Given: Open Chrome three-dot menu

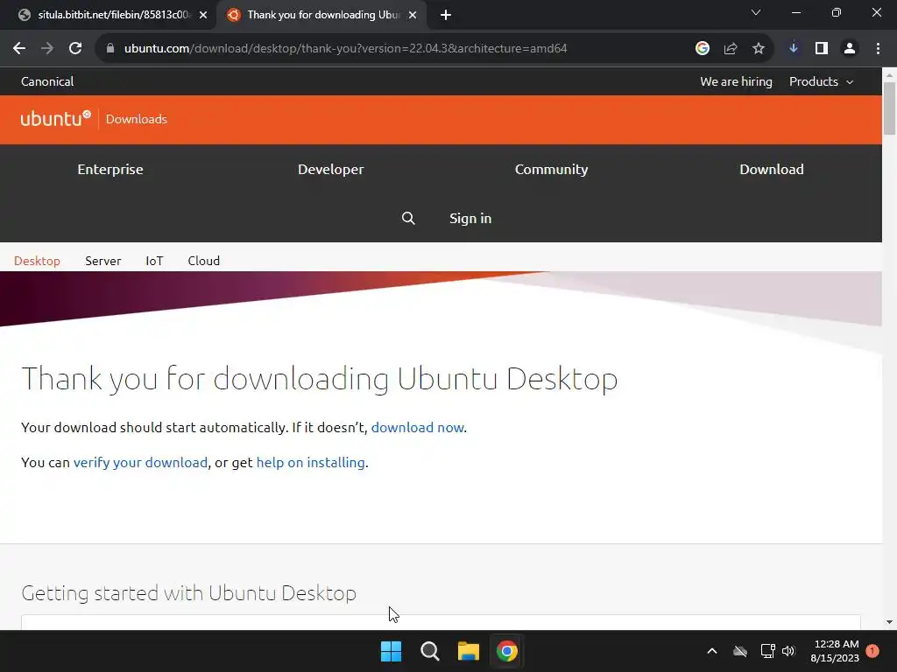Looking at the screenshot, I should [878, 49].
